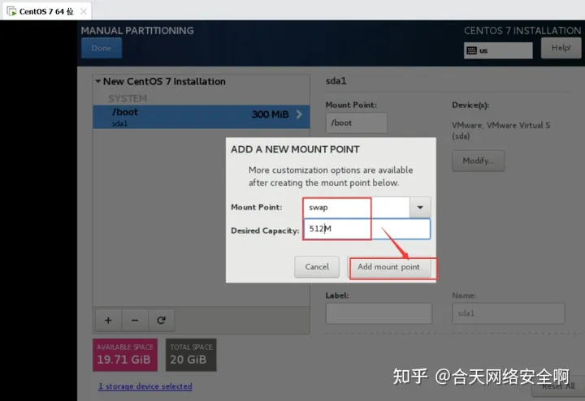
Task: Click the sda1 heading in details pane
Action: click(336, 81)
